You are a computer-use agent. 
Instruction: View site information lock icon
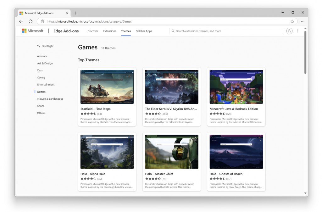[x=42, y=21]
